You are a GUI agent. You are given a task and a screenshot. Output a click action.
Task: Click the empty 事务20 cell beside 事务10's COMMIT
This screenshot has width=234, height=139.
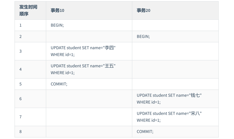coord(175,84)
